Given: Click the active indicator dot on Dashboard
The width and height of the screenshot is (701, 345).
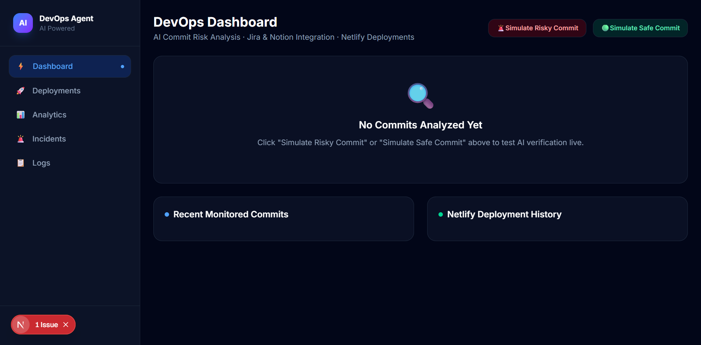Looking at the screenshot, I should click(x=122, y=66).
